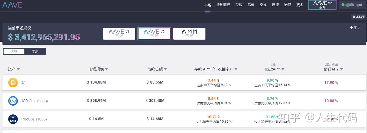The width and height of the screenshot is (367, 133).
Task: Open the 市场 nav tab
Action: pyautogui.click(x=208, y=5)
